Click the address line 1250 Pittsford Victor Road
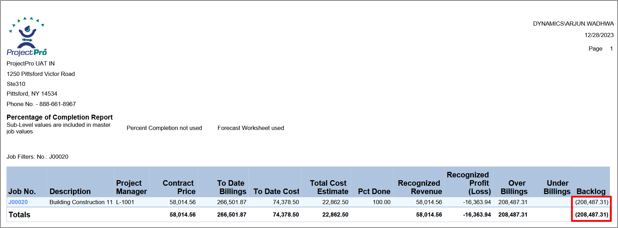Screen dimensions: 618x228 [x=41, y=74]
